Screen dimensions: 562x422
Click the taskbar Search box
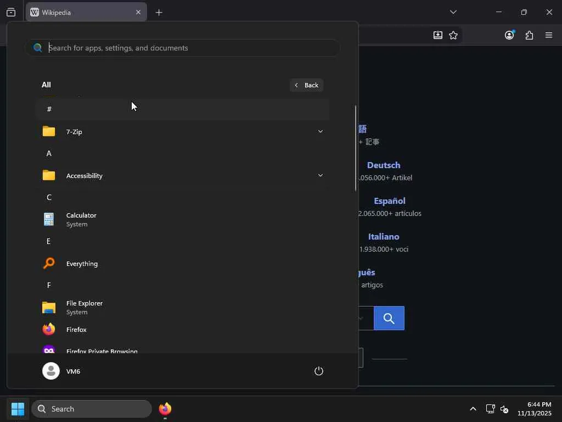[92, 409]
